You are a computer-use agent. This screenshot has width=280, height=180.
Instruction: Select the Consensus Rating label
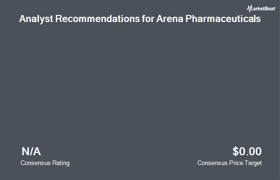(x=45, y=163)
